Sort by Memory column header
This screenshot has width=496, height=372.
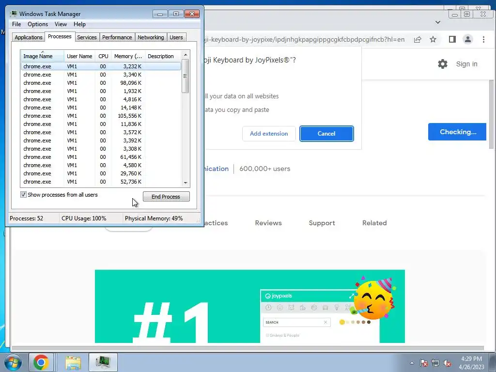128,56
